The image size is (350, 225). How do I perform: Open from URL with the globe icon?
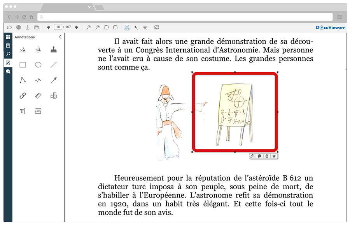coord(19,28)
